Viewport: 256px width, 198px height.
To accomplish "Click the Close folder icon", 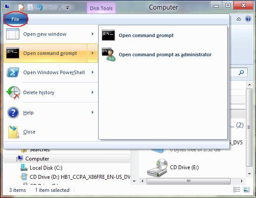I will (14, 132).
